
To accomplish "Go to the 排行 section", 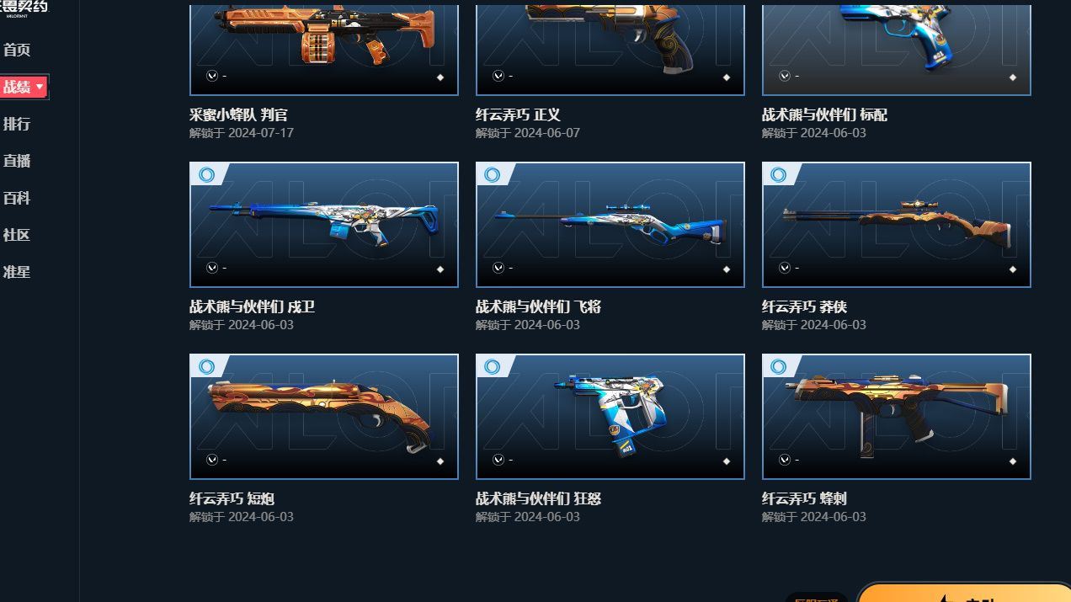I will coord(17,124).
